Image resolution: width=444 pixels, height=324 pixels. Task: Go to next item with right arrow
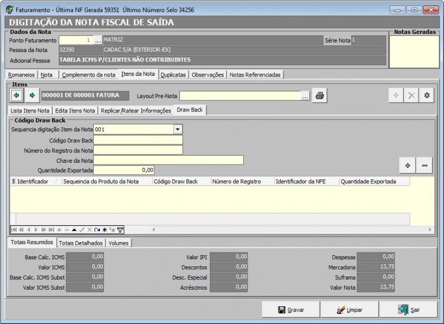point(32,95)
